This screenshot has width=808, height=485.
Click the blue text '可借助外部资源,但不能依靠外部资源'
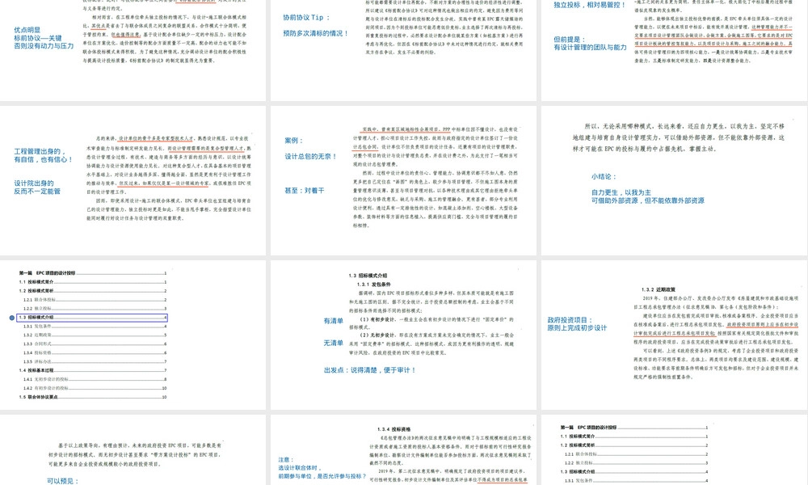tap(648, 200)
